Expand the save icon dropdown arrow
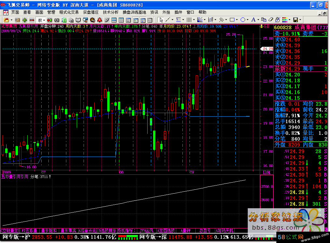330x243 pixels. [x=300, y=20]
